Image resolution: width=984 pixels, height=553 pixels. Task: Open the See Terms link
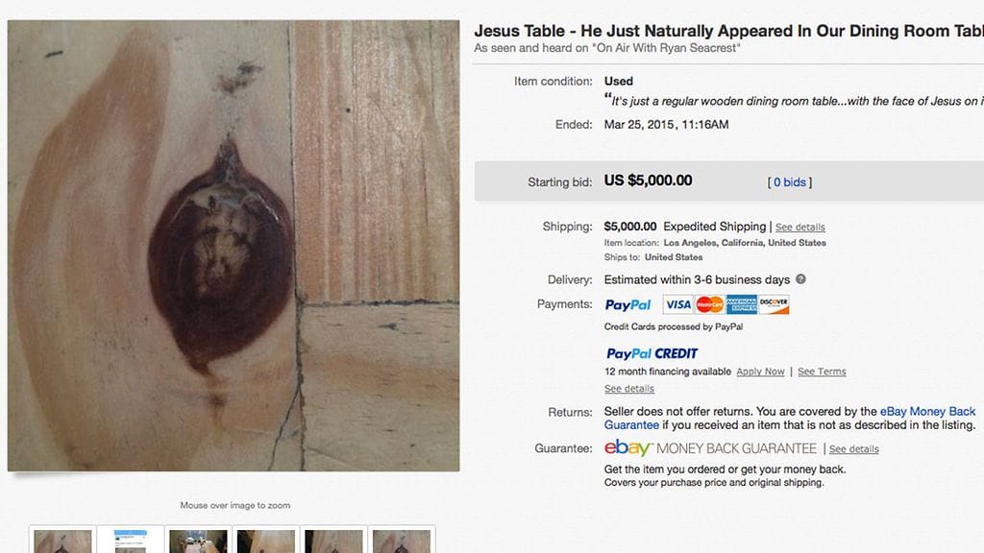pos(822,372)
